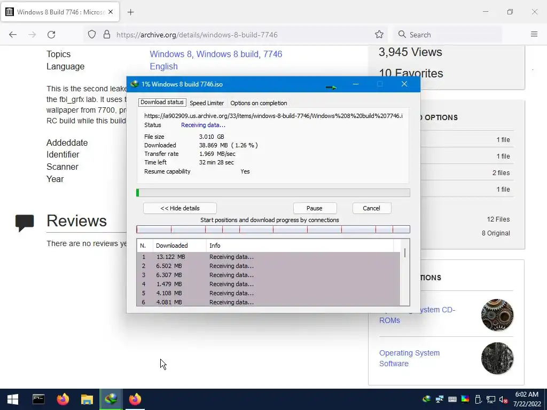Open the Windows Start menu
The image size is (547, 410).
[x=13, y=399]
